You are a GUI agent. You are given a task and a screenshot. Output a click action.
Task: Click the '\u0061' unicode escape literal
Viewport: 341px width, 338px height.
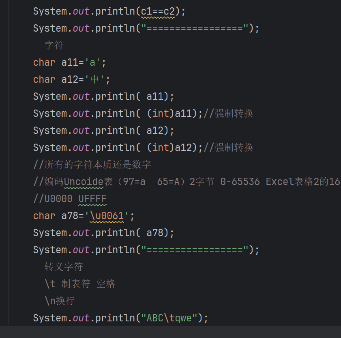[x=107, y=216]
